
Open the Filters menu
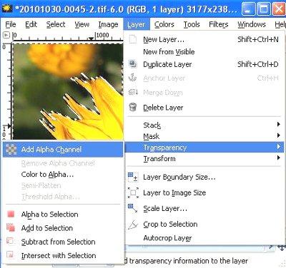(219, 24)
